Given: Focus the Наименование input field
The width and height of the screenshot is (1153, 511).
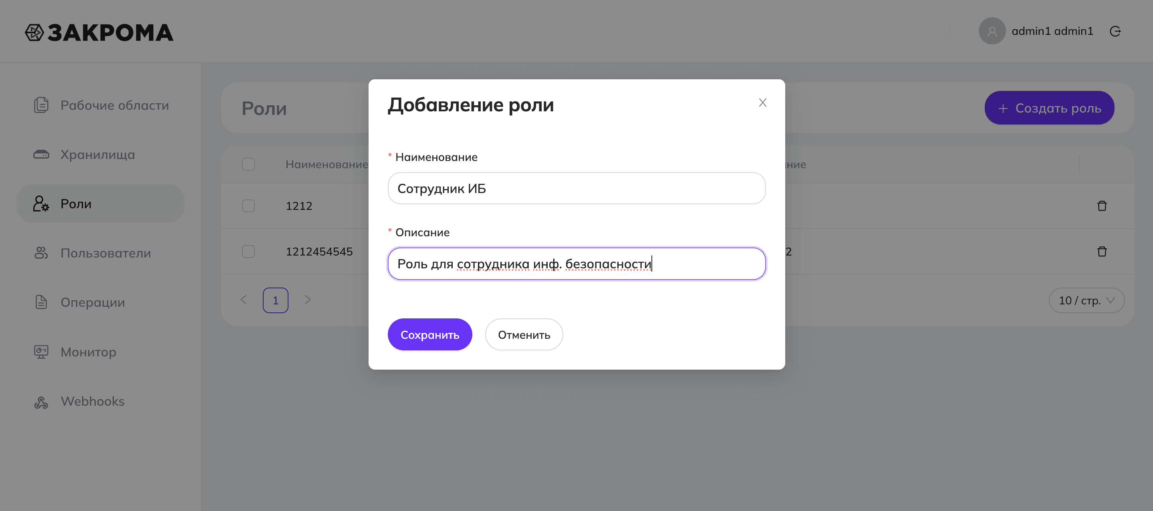Looking at the screenshot, I should tap(576, 188).
